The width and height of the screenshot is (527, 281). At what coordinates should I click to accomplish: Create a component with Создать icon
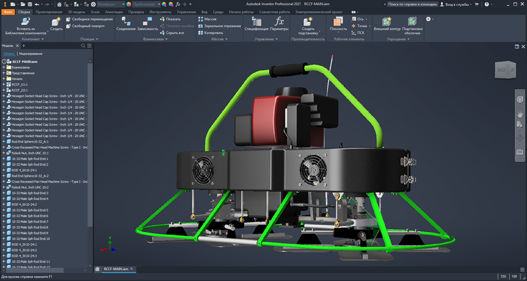coord(56,21)
